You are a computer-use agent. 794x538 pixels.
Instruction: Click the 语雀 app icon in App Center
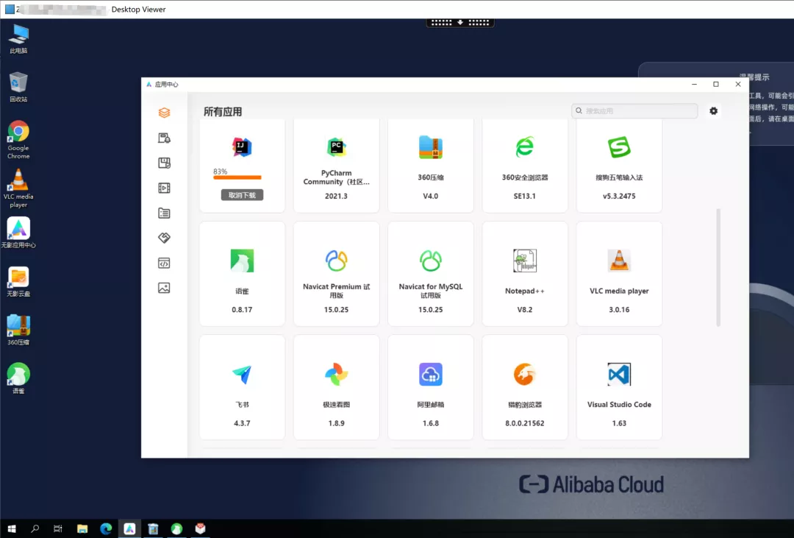click(242, 261)
